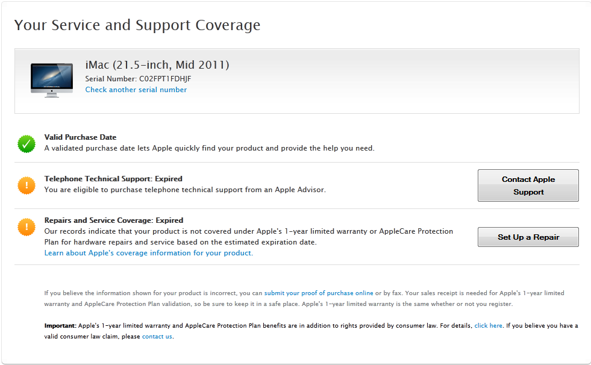
Task: Open the 'contact us' link
Action: click(157, 337)
